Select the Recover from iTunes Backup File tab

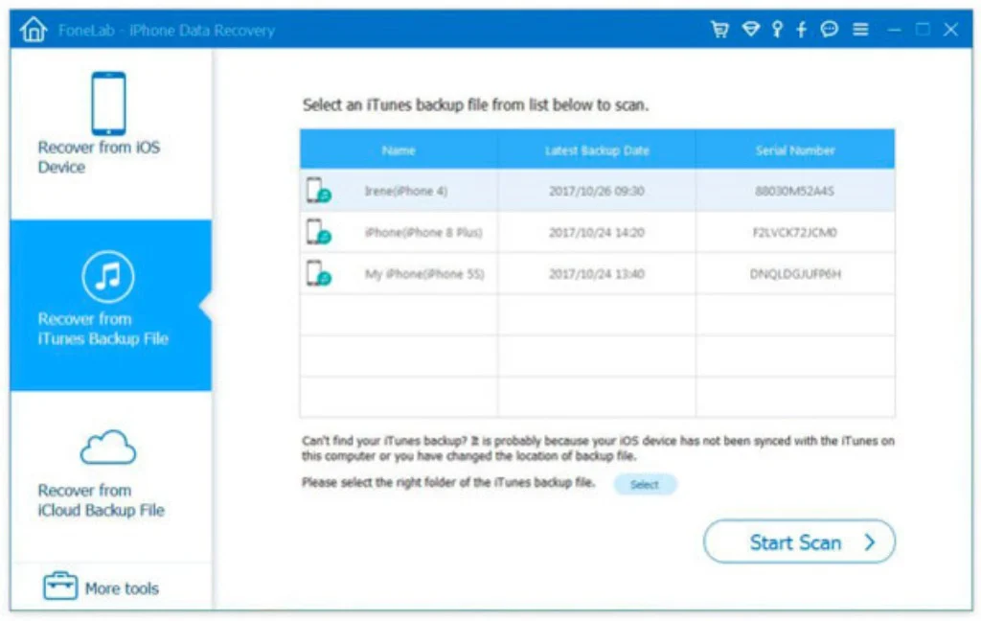pyautogui.click(x=111, y=305)
